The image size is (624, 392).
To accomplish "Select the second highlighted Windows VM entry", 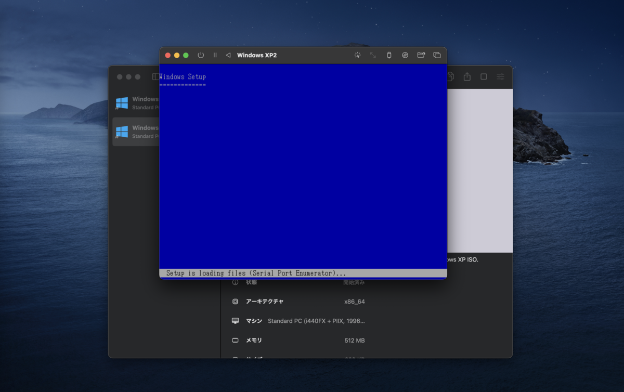I will [136, 132].
